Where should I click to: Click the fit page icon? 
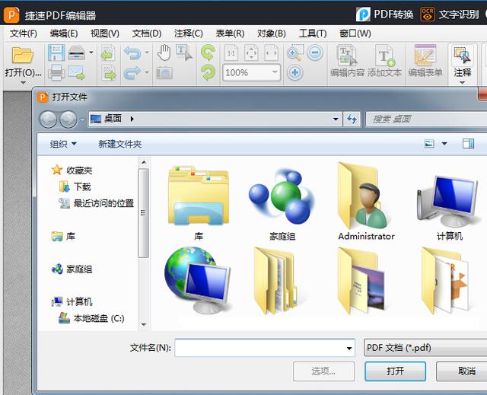(251, 53)
